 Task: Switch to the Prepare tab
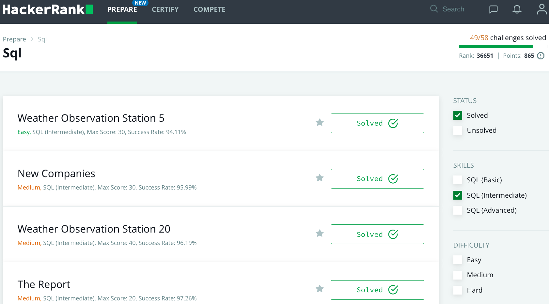[122, 9]
